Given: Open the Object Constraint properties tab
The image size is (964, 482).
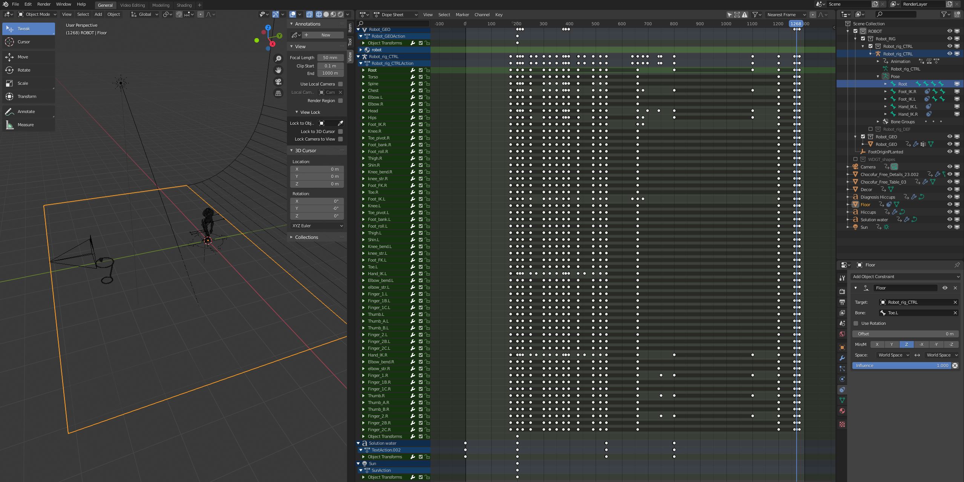Looking at the screenshot, I should (842, 390).
